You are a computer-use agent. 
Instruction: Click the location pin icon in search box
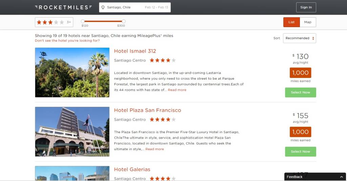pyautogui.click(x=103, y=7)
